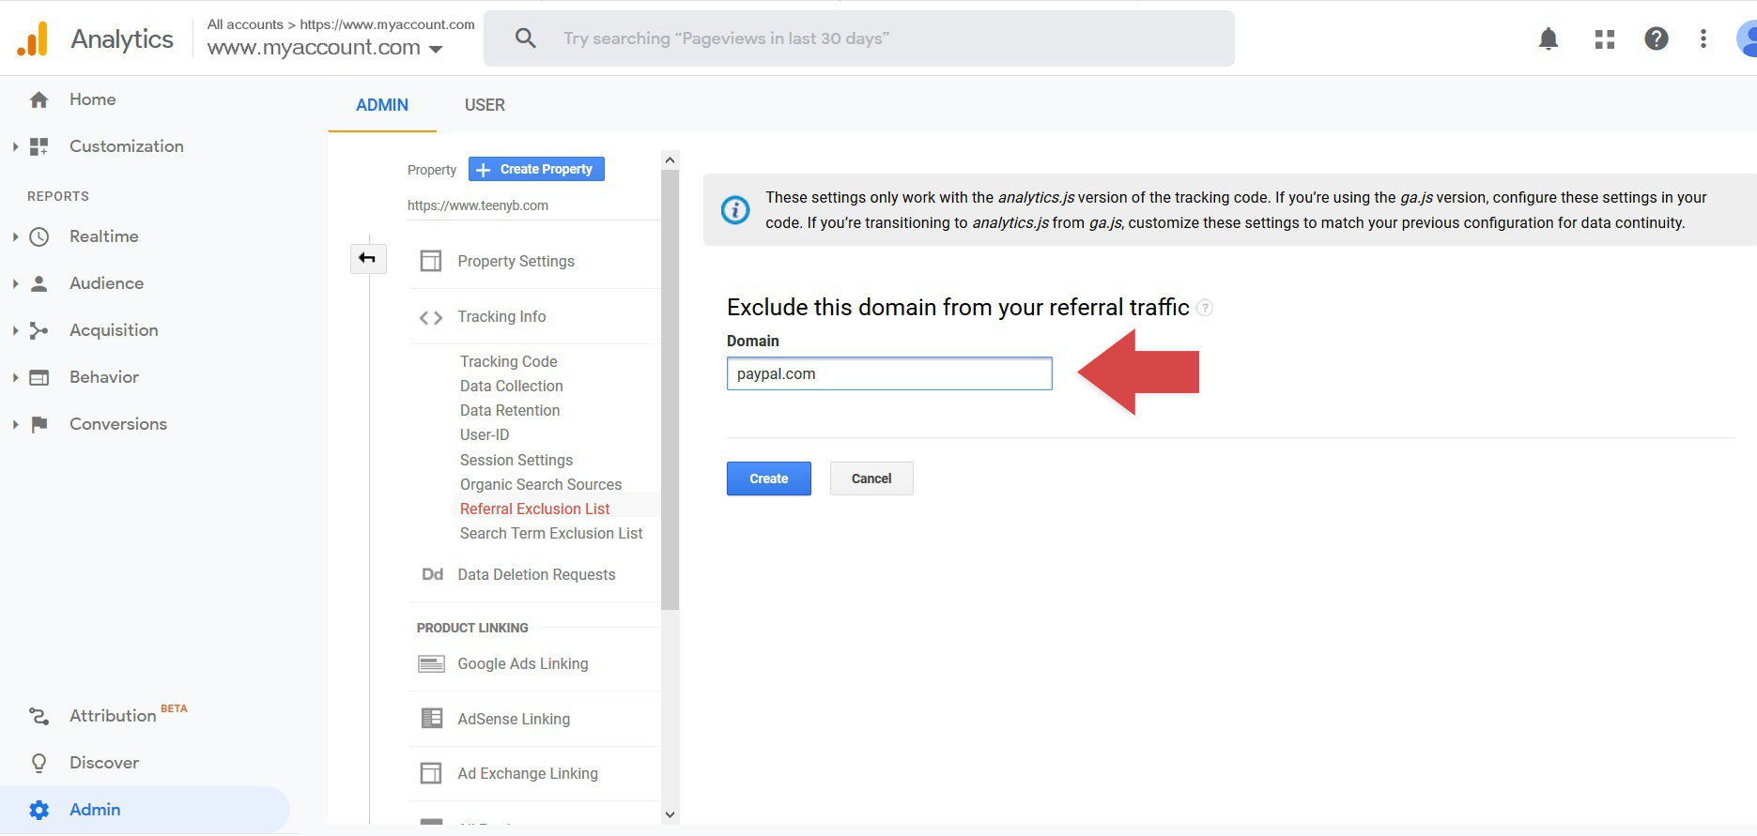The width and height of the screenshot is (1757, 836).
Task: Open the help question mark icon
Action: pos(1657,38)
